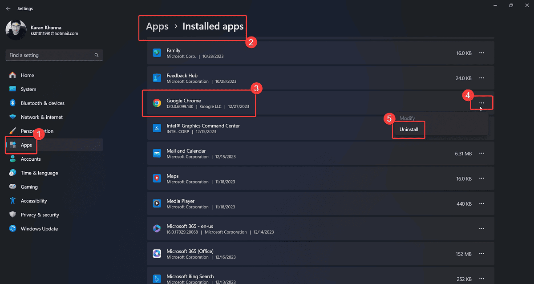
Task: Open Accessibility settings
Action: tap(54, 201)
